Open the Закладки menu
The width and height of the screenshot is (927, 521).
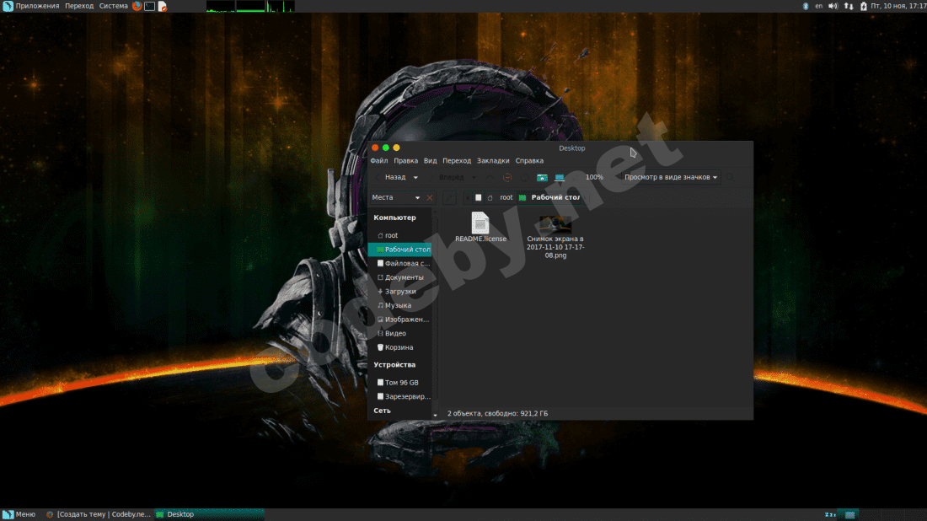(493, 161)
